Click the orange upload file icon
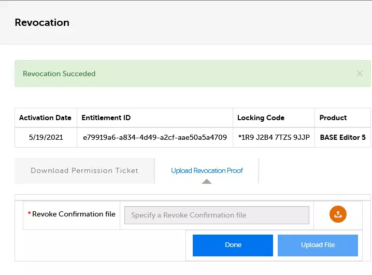Image resolution: width=372 pixels, height=275 pixels. coord(338,214)
